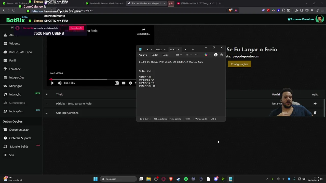Take video screenshot with camera icon
This screenshot has width=326, height=183.
pos(117,83)
